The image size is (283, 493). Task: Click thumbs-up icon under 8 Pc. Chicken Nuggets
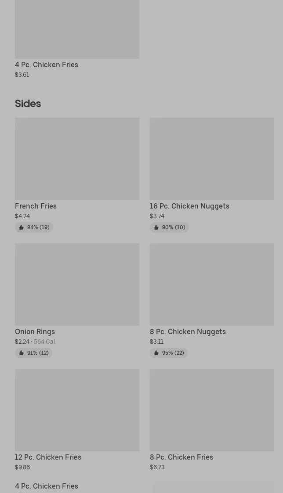click(156, 353)
